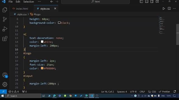Open style.css in the breadcrumb
This screenshot has height=100, width=179.
(22, 14)
